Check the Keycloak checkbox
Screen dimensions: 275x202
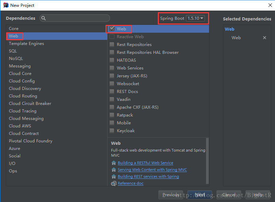pyautogui.click(x=112, y=131)
